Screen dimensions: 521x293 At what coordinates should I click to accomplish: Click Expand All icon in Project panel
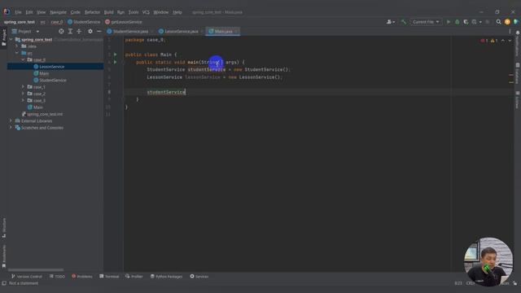coord(70,31)
